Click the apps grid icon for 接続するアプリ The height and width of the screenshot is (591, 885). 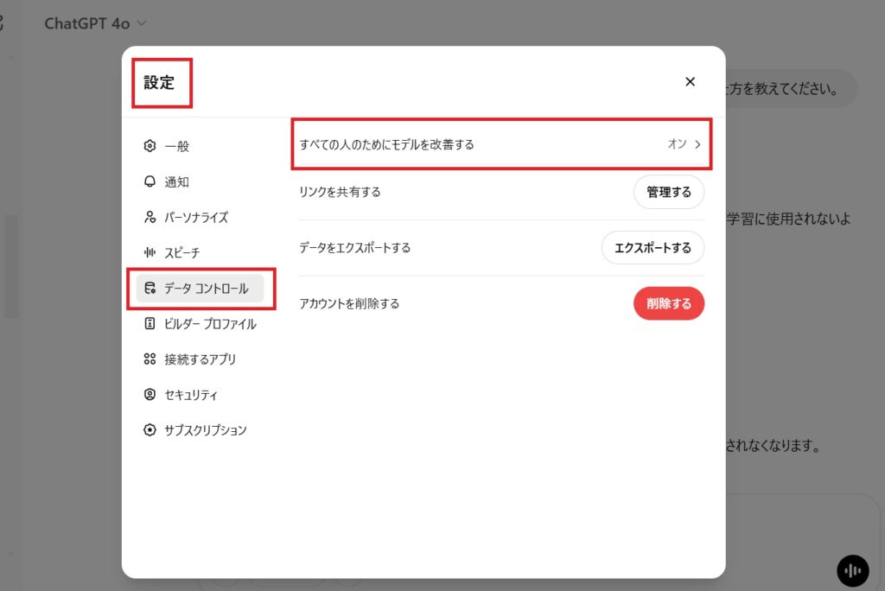coord(150,359)
